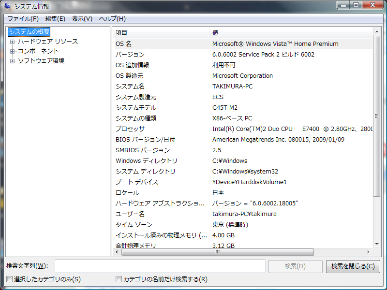Click the value G45T-M2
This screenshot has width=387, height=290.
point(225,108)
